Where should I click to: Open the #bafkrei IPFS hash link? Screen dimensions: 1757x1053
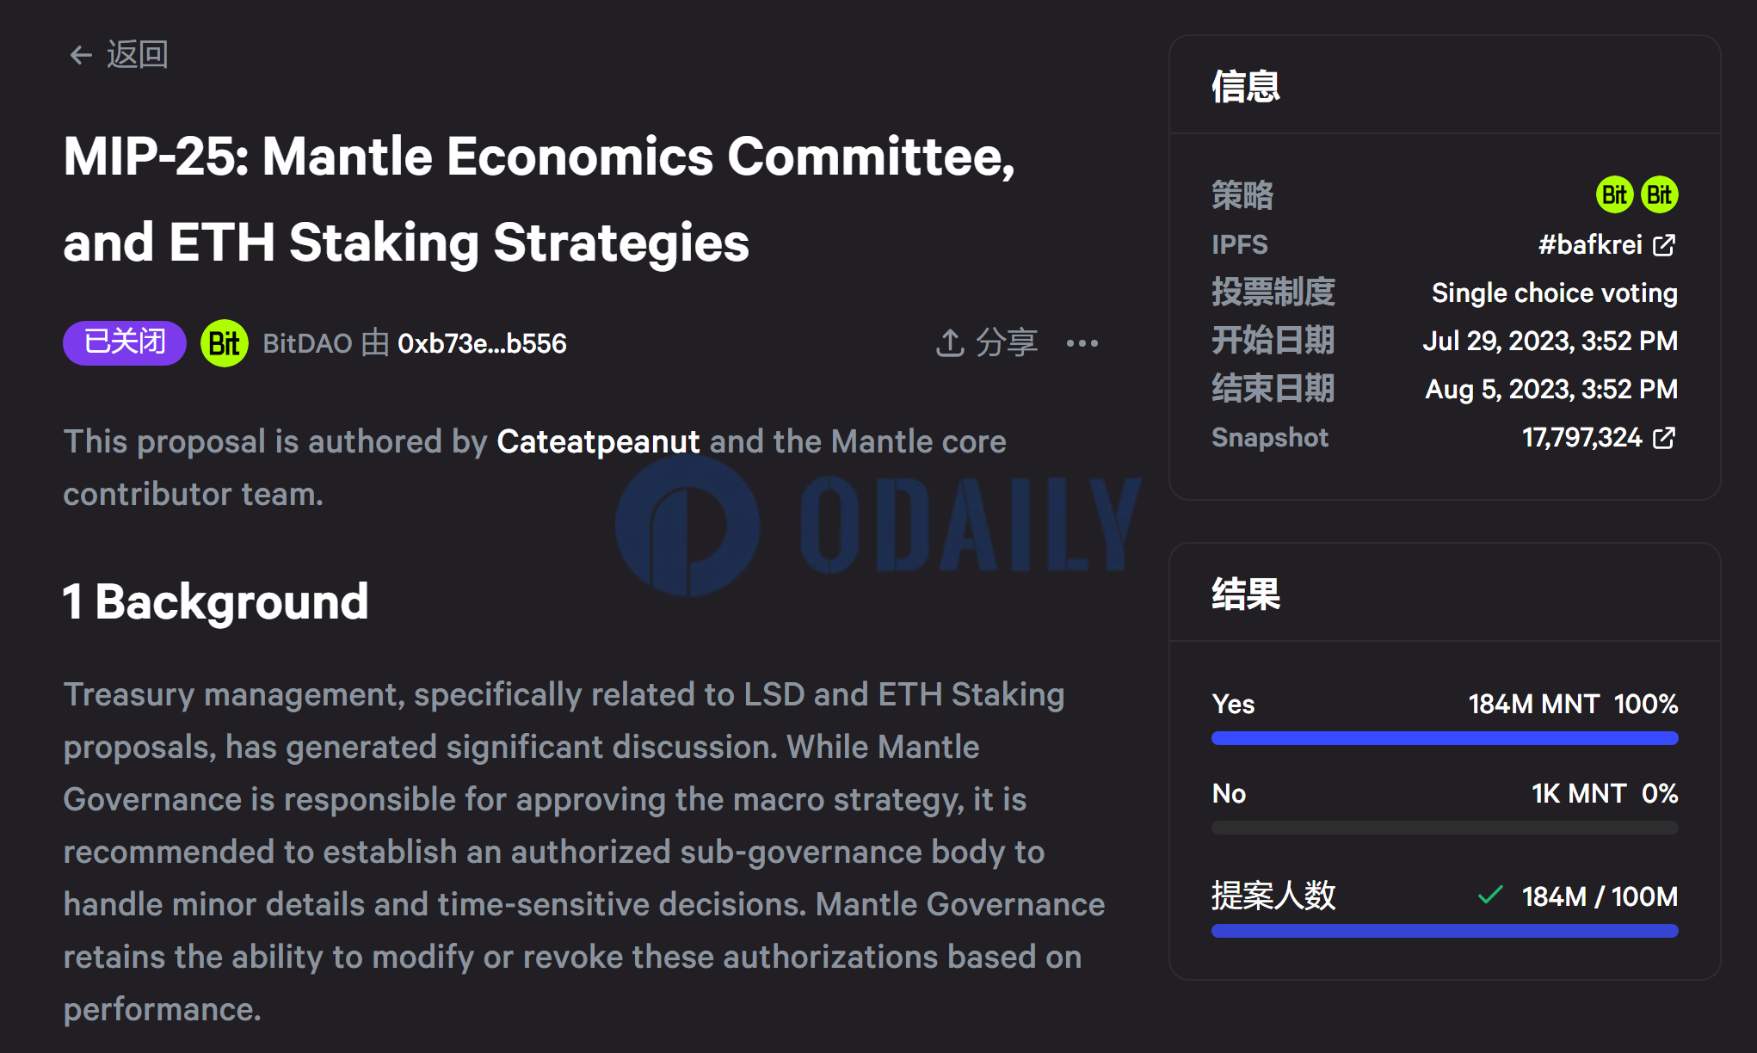[1590, 245]
